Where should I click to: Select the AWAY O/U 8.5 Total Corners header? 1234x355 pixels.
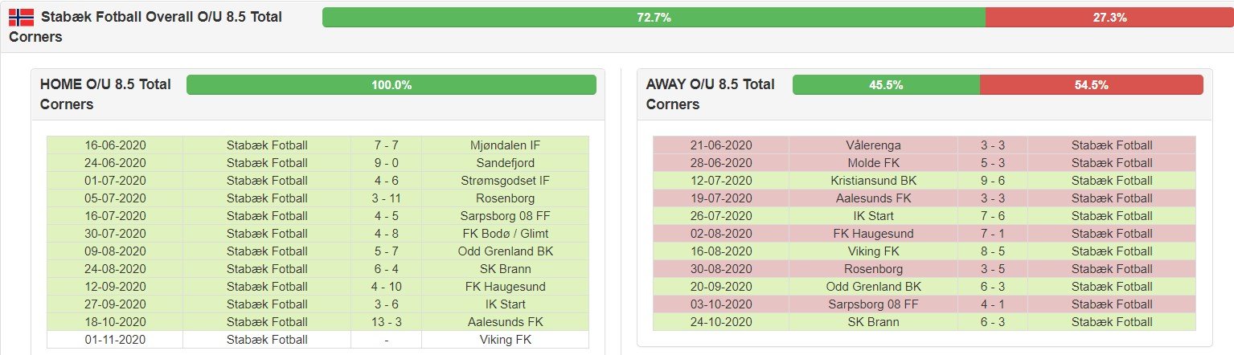pyautogui.click(x=711, y=94)
